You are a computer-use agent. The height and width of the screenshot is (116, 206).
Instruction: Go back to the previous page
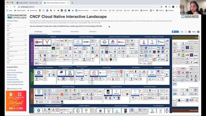tap(7, 7)
